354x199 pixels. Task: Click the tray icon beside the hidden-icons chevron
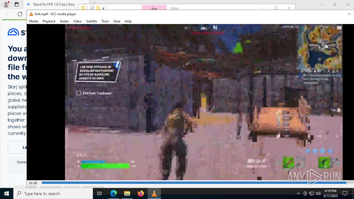305,193
